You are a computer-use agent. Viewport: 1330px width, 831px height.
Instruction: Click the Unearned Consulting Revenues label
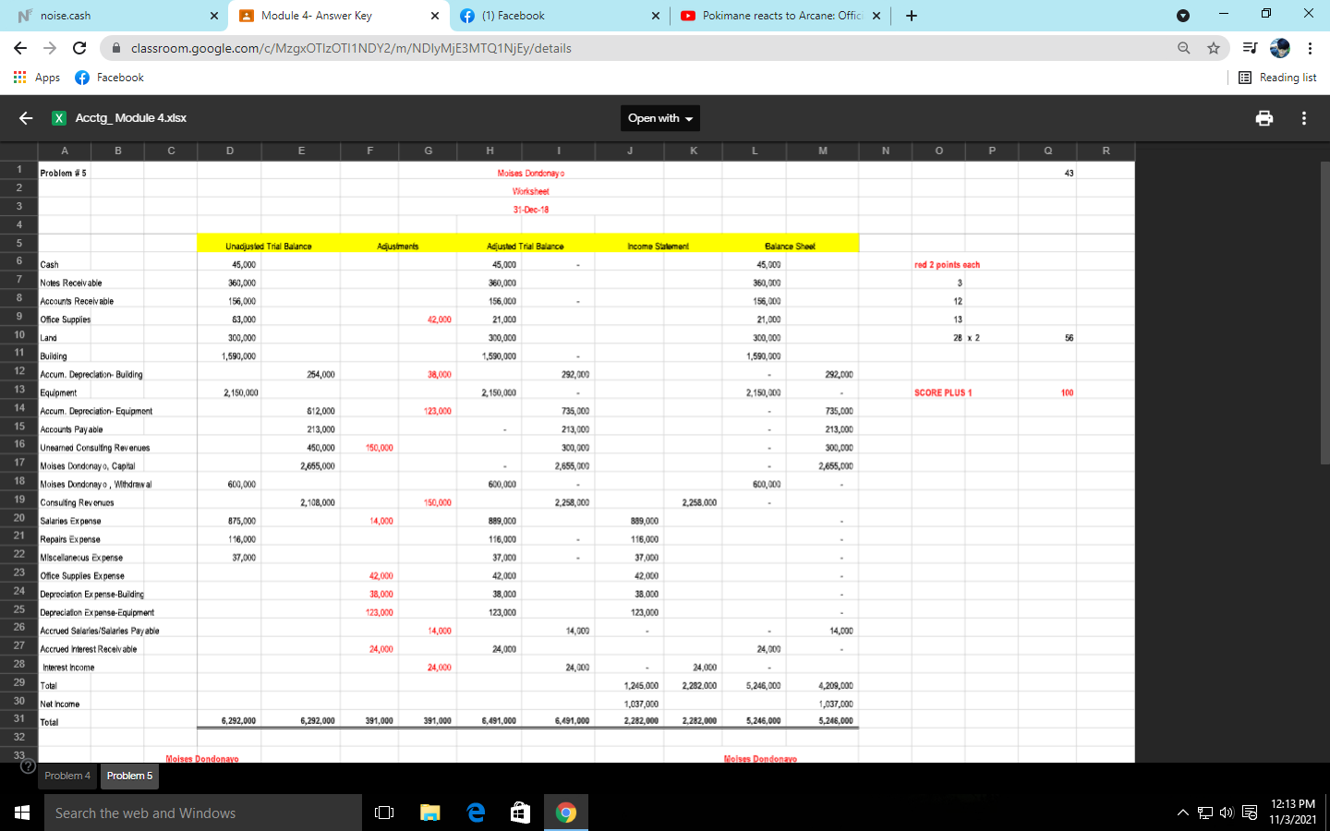pyautogui.click(x=95, y=448)
